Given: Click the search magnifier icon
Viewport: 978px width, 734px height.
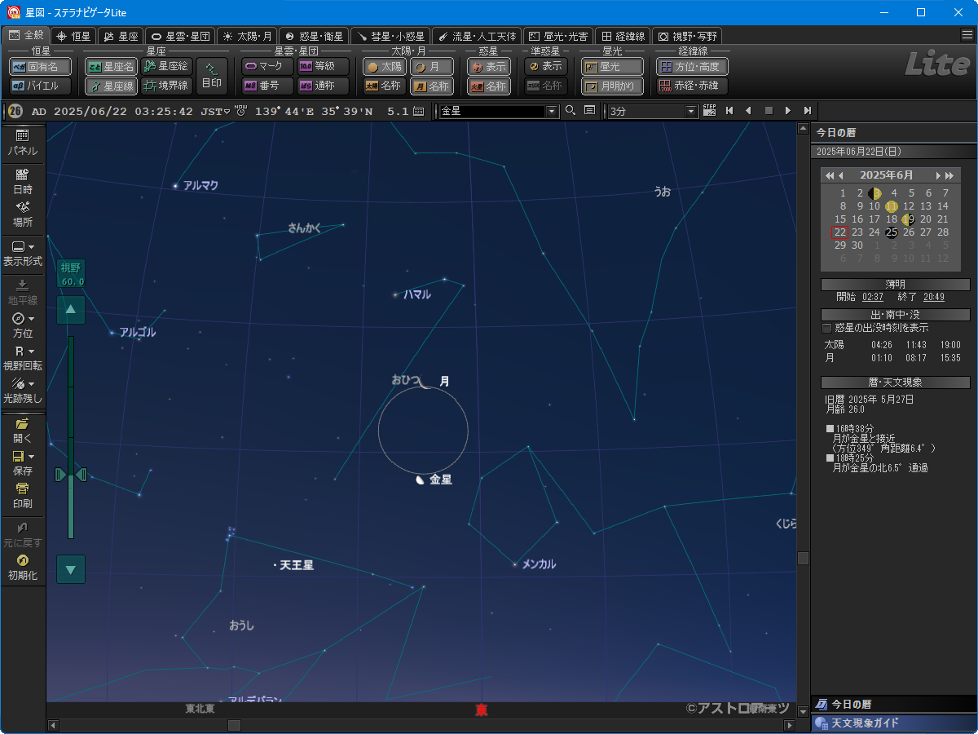Looking at the screenshot, I should tap(570, 110).
